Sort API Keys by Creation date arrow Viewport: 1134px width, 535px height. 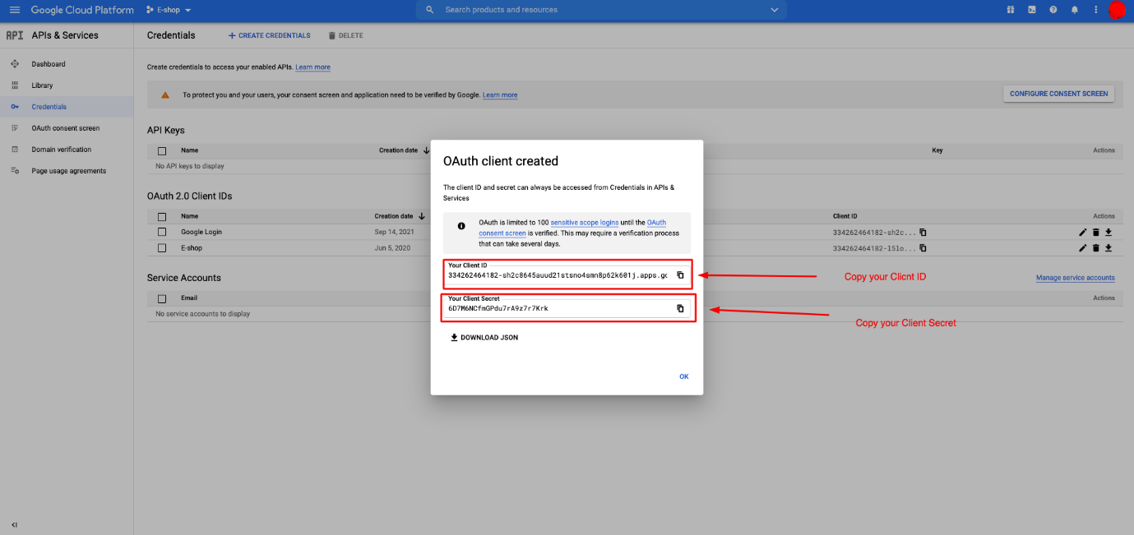click(x=426, y=150)
